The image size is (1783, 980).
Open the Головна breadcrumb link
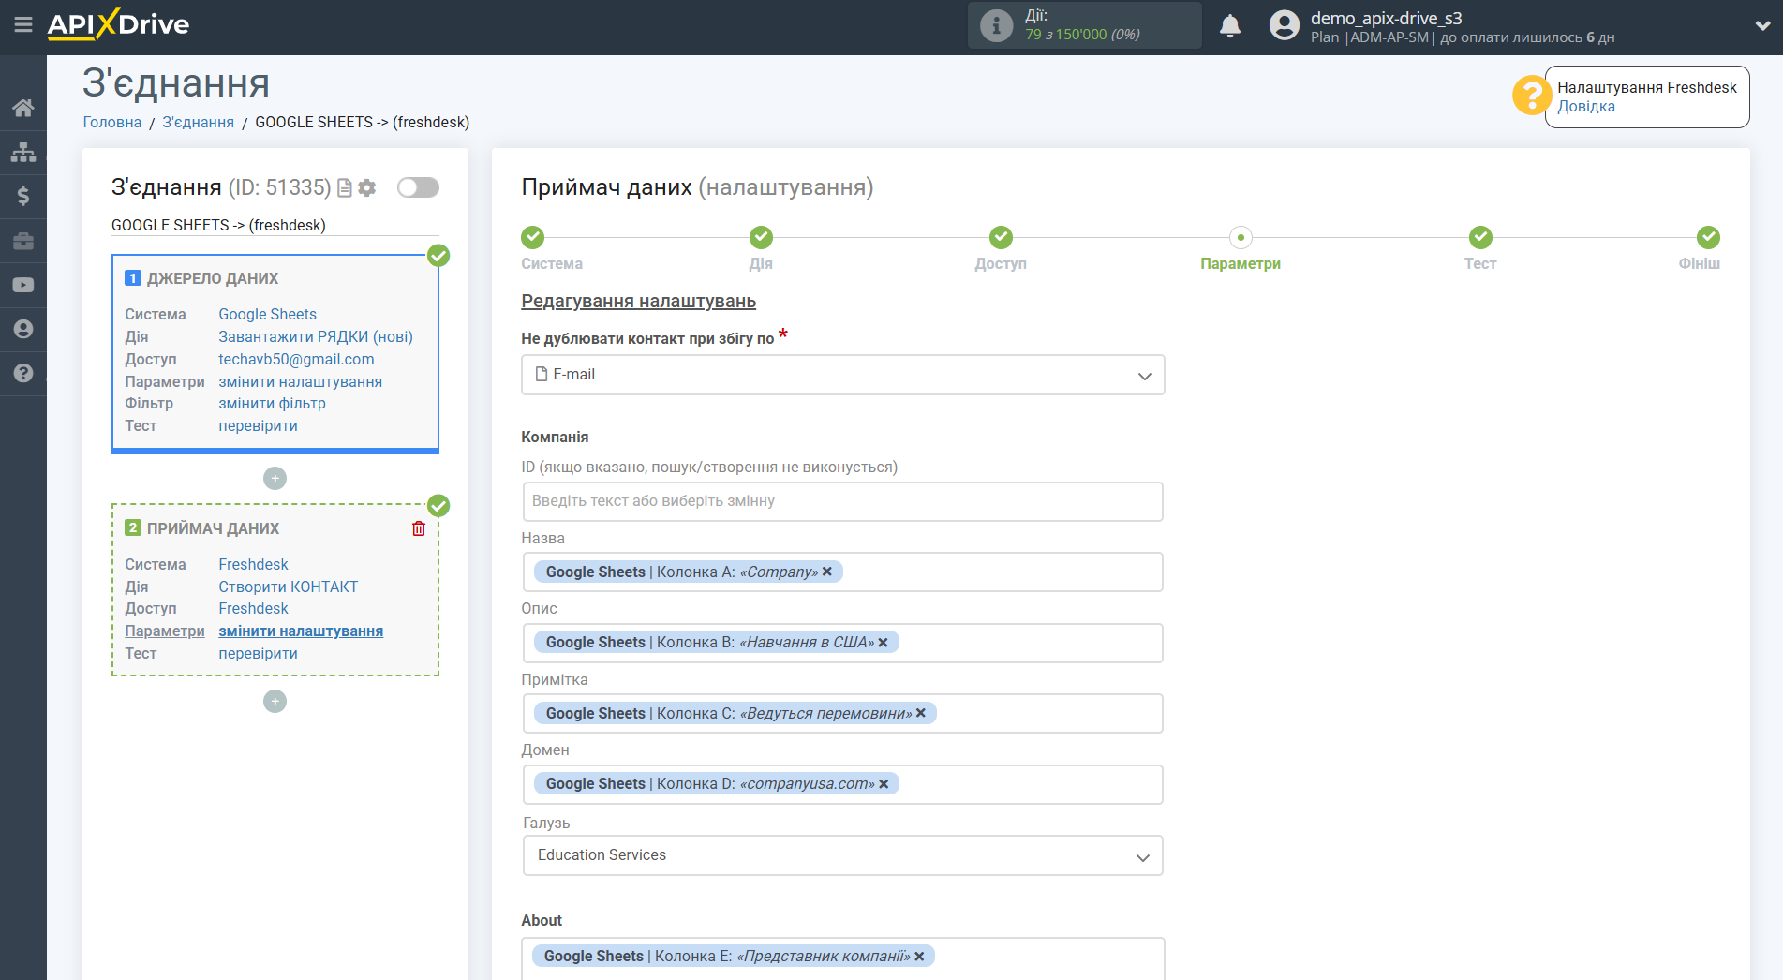[112, 122]
